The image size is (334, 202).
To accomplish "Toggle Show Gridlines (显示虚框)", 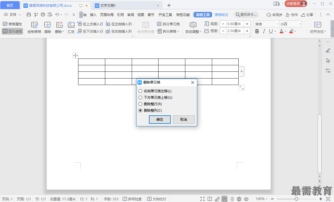I will point(12,31).
